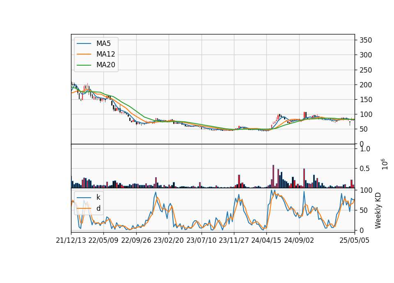Click the orange MA12 legend line sample

pyautogui.click(x=84, y=54)
